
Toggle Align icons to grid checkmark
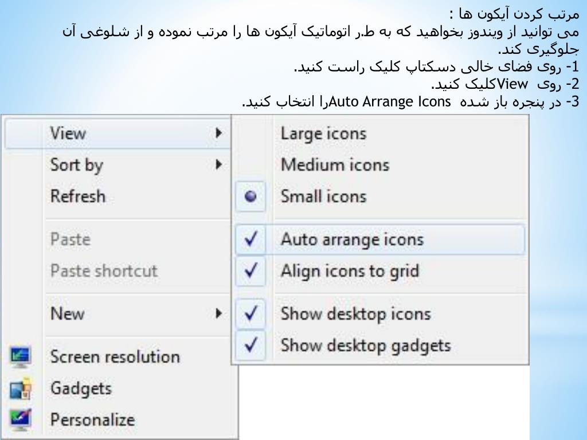pos(251,270)
